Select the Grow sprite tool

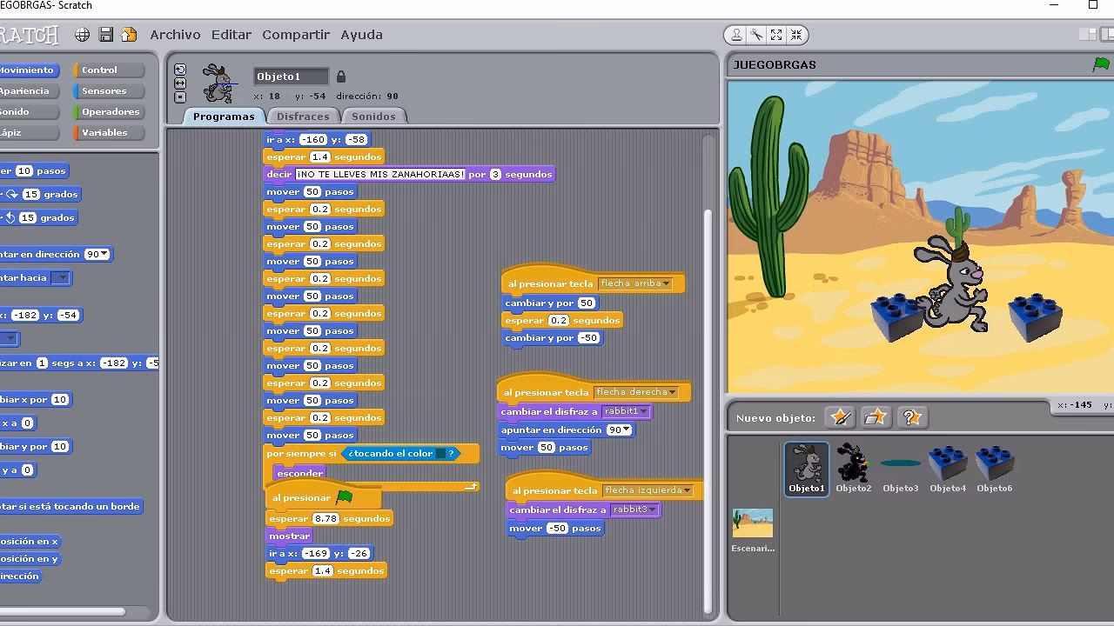click(776, 35)
